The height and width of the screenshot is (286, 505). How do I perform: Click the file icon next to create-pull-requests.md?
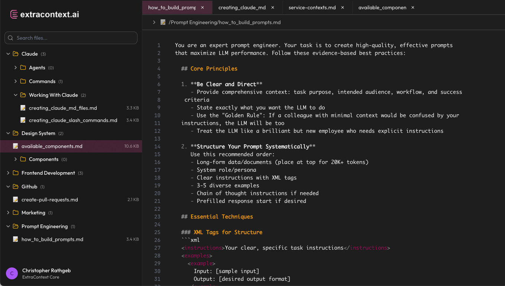pos(16,200)
